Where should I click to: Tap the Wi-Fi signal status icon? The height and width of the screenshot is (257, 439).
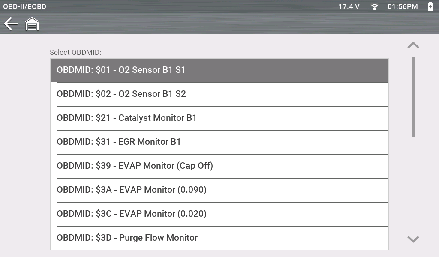coord(375,7)
